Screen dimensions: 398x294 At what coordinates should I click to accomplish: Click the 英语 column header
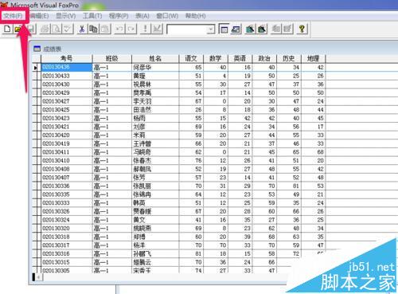[240, 59]
